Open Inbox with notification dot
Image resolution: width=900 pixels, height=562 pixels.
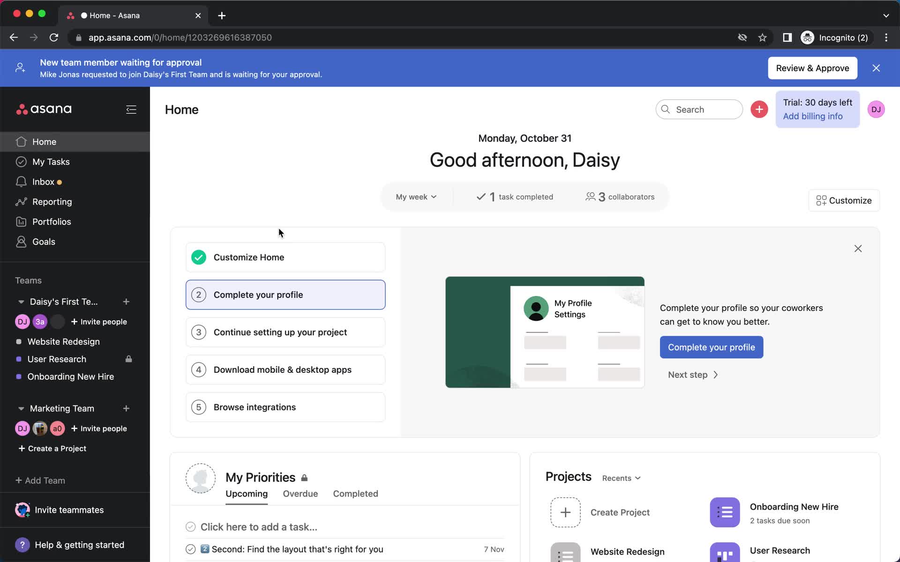[43, 181]
